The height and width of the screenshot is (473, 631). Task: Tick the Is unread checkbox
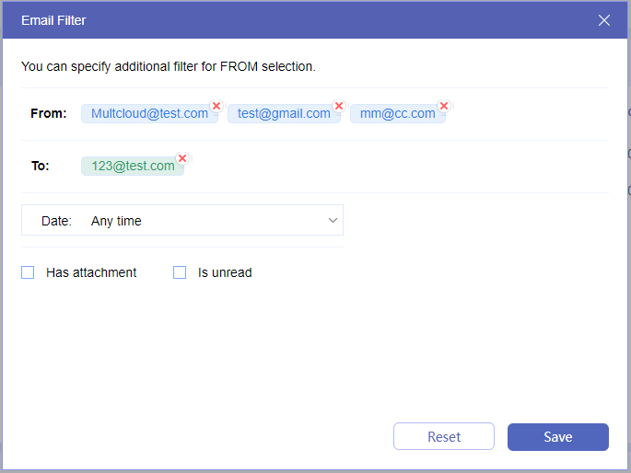pos(180,272)
